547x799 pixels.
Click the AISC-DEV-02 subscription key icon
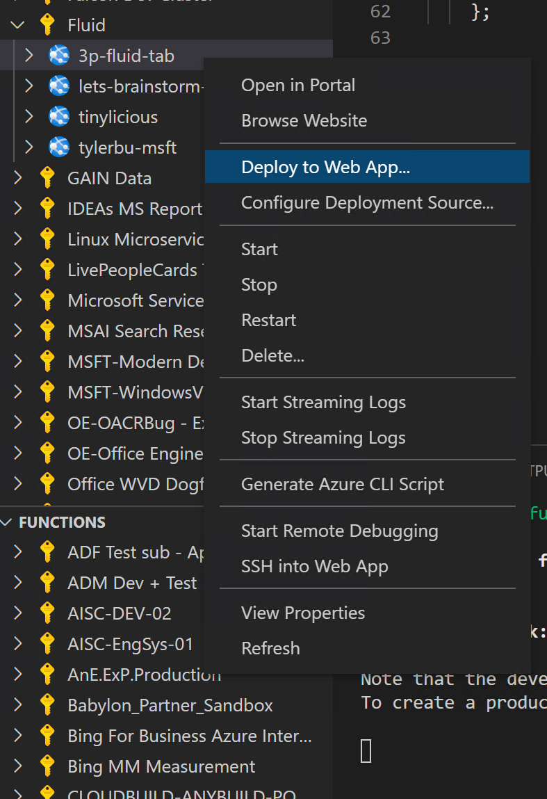coord(48,613)
